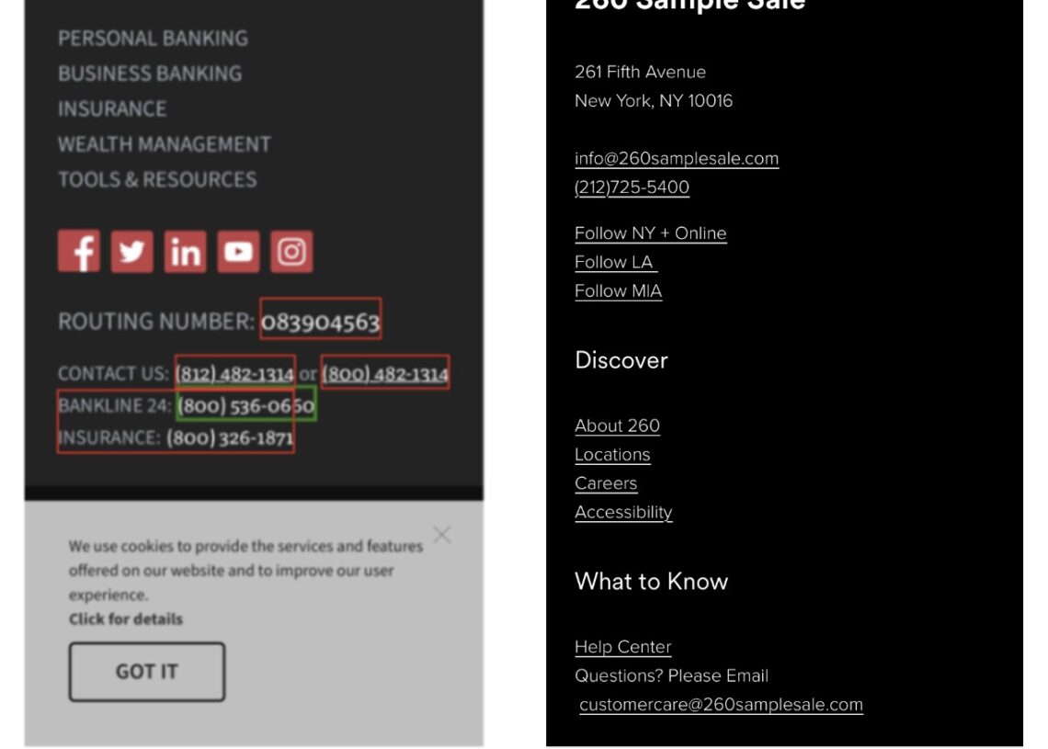Click the Twitter bird icon
Image resolution: width=1048 pixels, height=749 pixels.
(132, 252)
